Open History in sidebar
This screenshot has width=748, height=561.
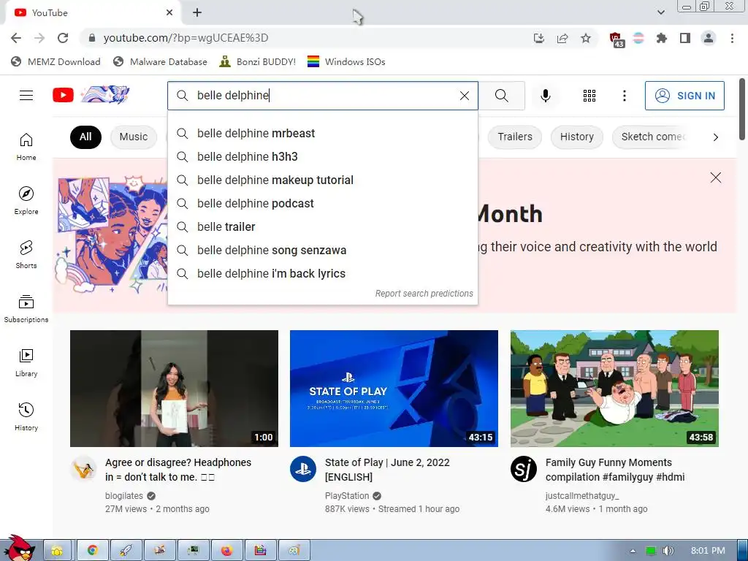click(26, 417)
